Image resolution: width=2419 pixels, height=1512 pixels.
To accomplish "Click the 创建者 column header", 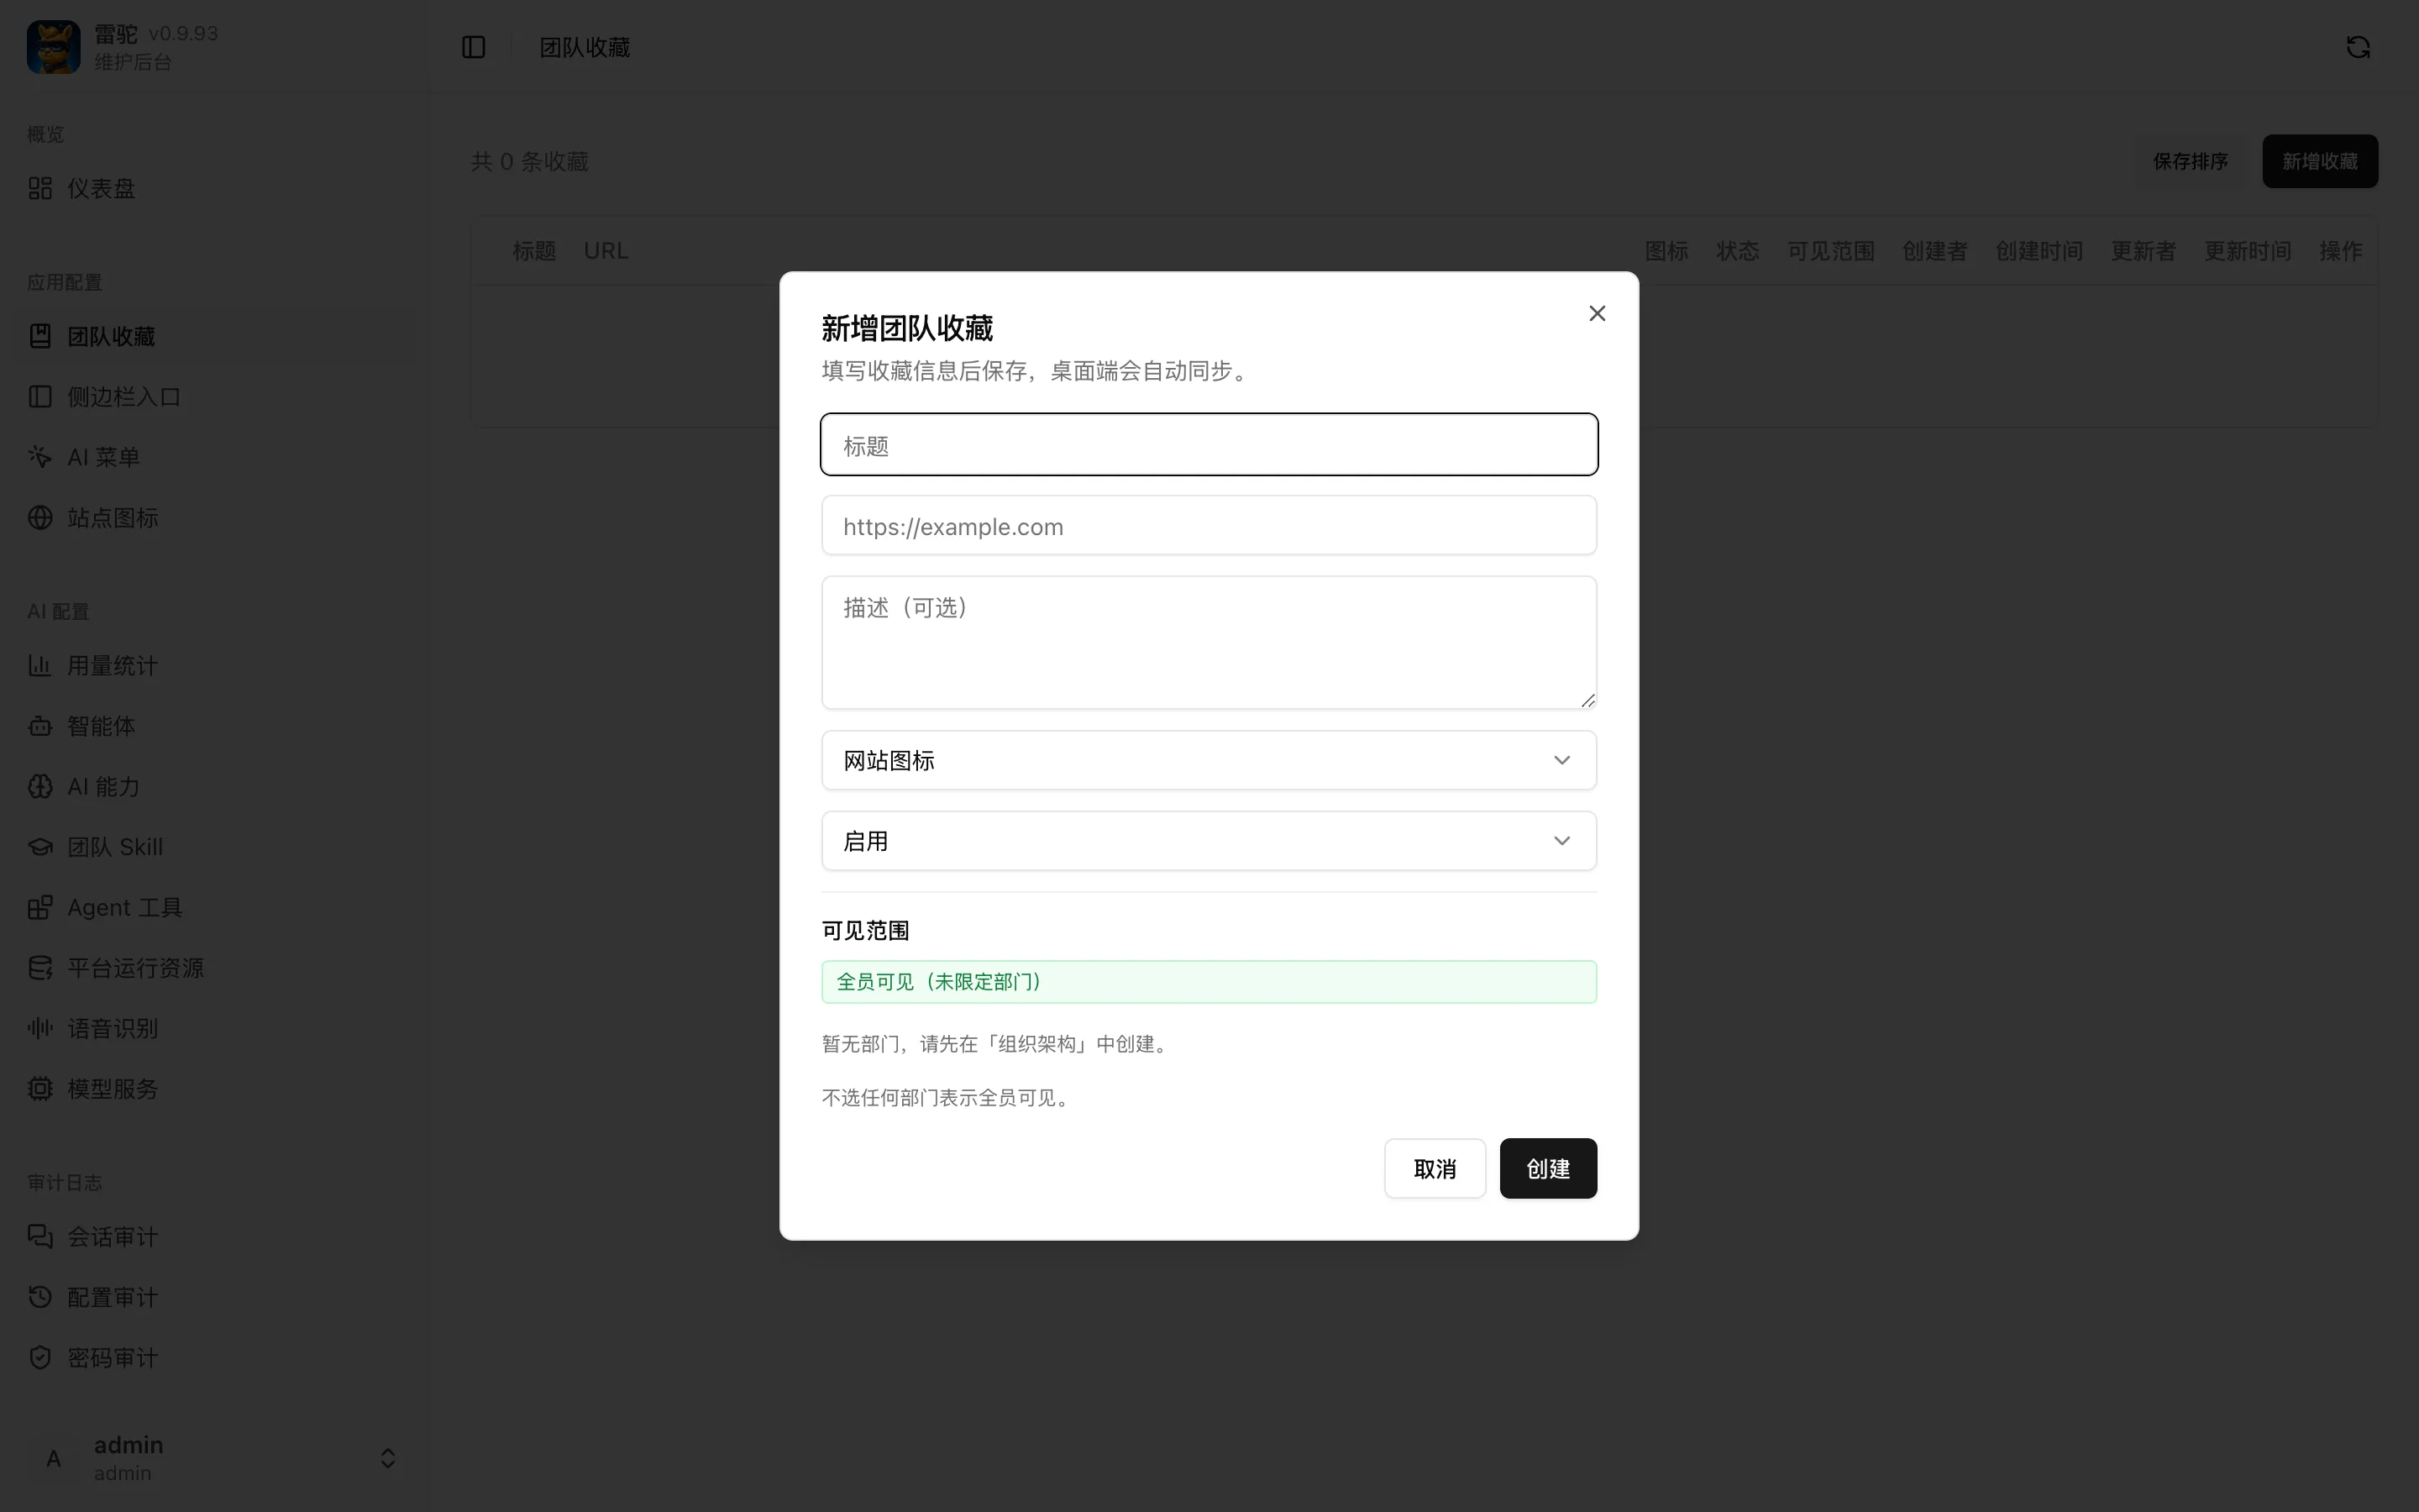I will [1934, 251].
